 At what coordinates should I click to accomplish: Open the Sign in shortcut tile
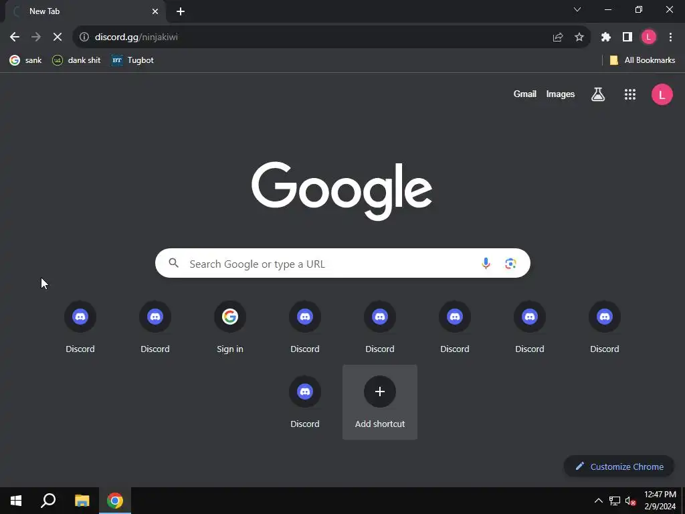click(230, 327)
